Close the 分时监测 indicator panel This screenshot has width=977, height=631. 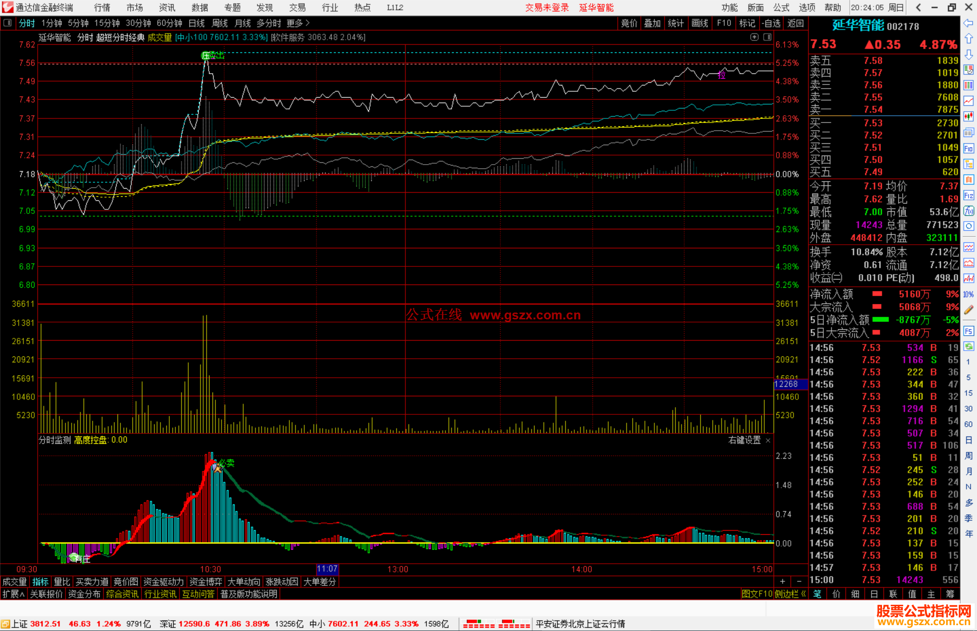tap(768, 440)
